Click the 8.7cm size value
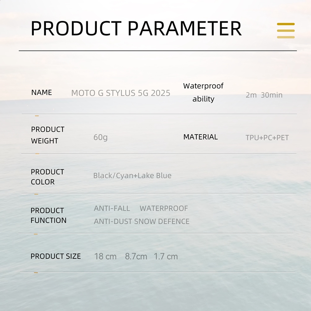 (x=136, y=257)
